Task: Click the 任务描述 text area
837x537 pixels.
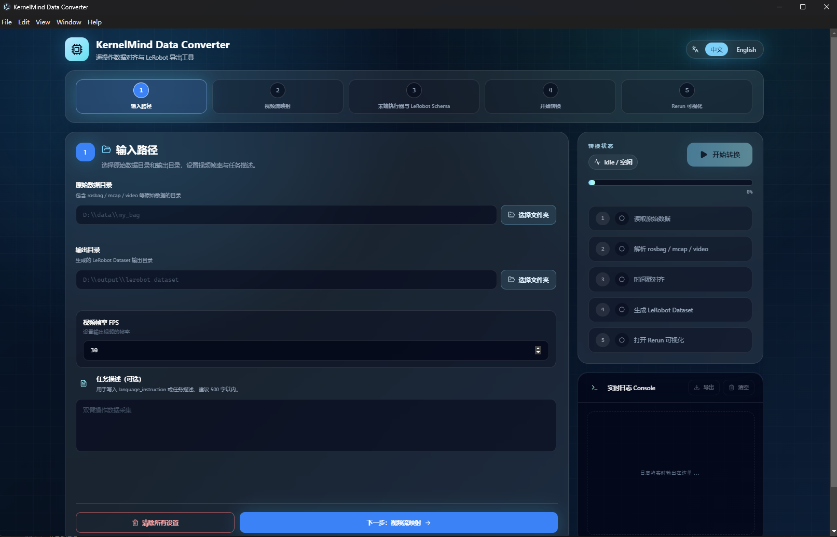Action: (x=315, y=425)
